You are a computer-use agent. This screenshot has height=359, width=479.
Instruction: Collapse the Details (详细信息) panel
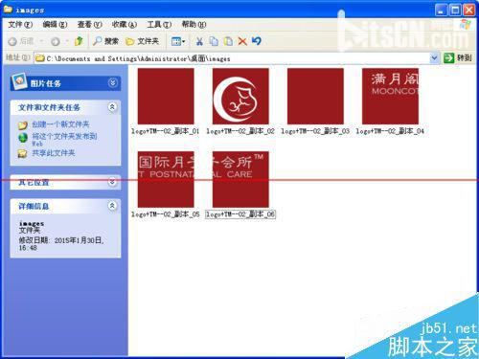coord(112,206)
